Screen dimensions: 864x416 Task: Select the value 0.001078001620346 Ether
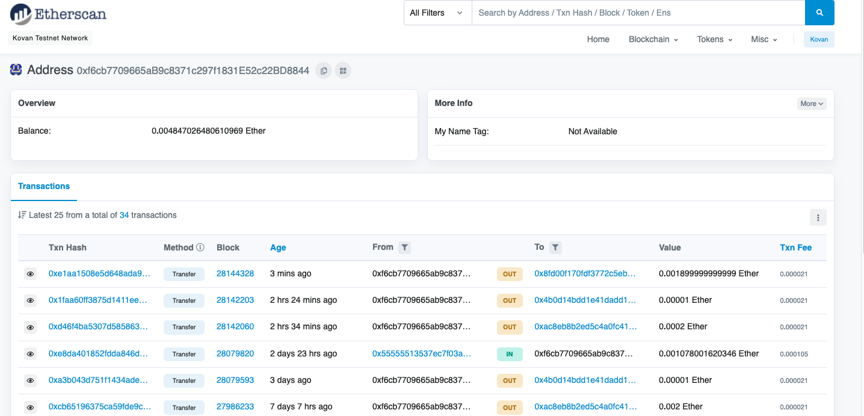[x=709, y=353]
